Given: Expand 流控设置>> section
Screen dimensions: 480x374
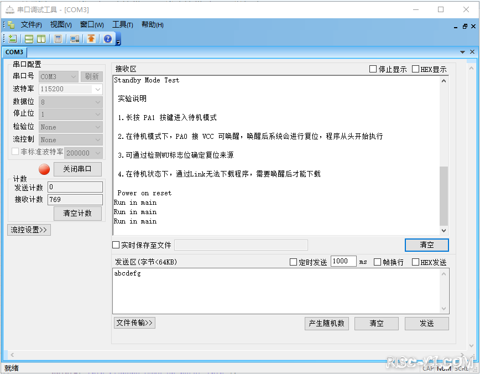Looking at the screenshot, I should click(29, 230).
